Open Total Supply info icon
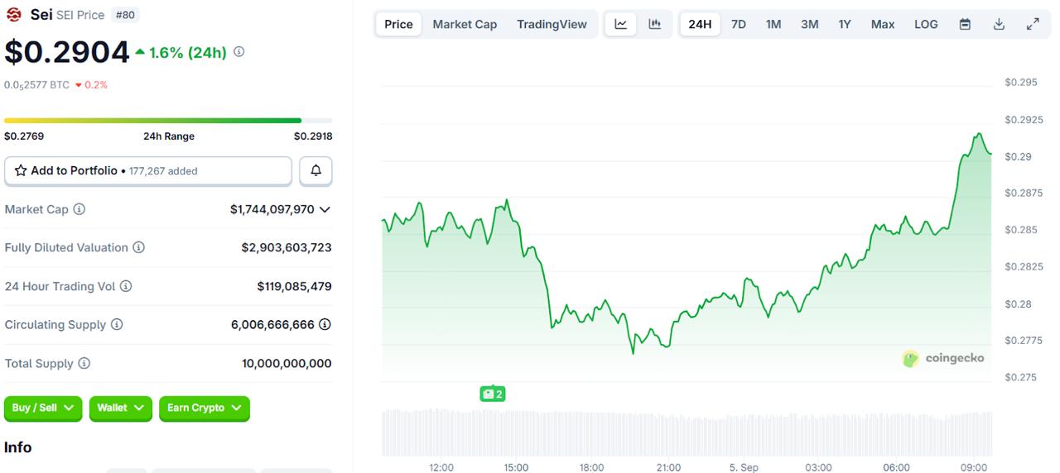 pyautogui.click(x=84, y=363)
